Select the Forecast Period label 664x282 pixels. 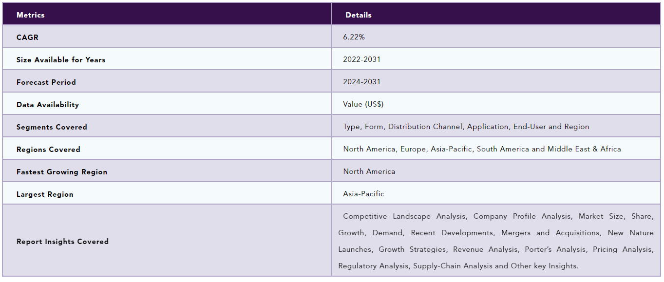(46, 82)
